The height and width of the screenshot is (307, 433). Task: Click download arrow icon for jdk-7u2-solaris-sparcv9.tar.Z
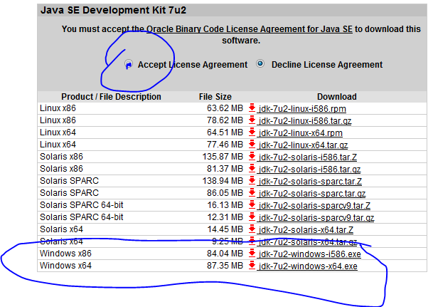tap(252, 205)
